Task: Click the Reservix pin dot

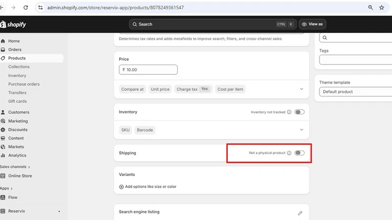Action: (x=59, y=211)
